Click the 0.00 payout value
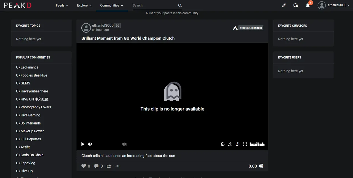Screen dimensions: 353x178 coord(253,166)
